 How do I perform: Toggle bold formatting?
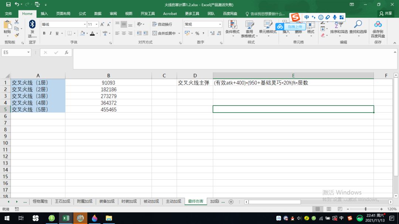pos(44,33)
